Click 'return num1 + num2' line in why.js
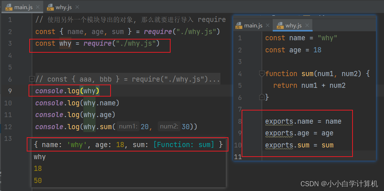Viewport: 384px width, 191px height. click(309, 86)
